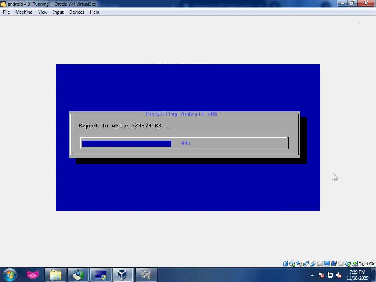Image resolution: width=376 pixels, height=282 pixels.
Task: Open the clock showing 7:39 PM
Action: tap(357, 275)
